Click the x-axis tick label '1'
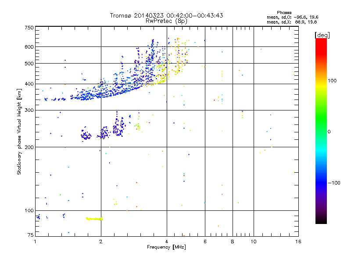This screenshot has height=263, width=351. pos(36,242)
